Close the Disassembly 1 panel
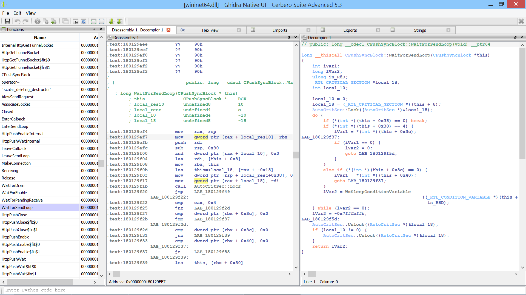526x295 pixels. (x=296, y=37)
